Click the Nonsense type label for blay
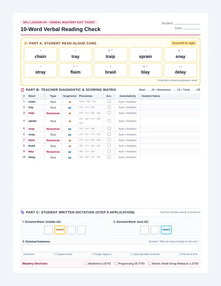 (x=53, y=152)
